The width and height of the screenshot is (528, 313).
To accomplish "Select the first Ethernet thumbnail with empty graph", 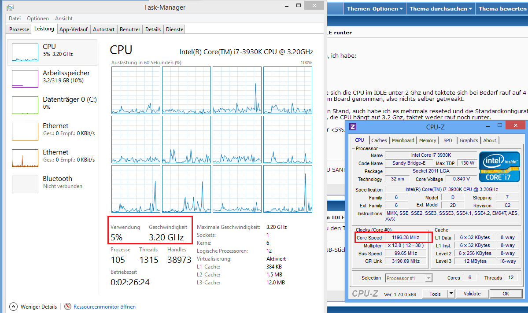I will coord(25,131).
